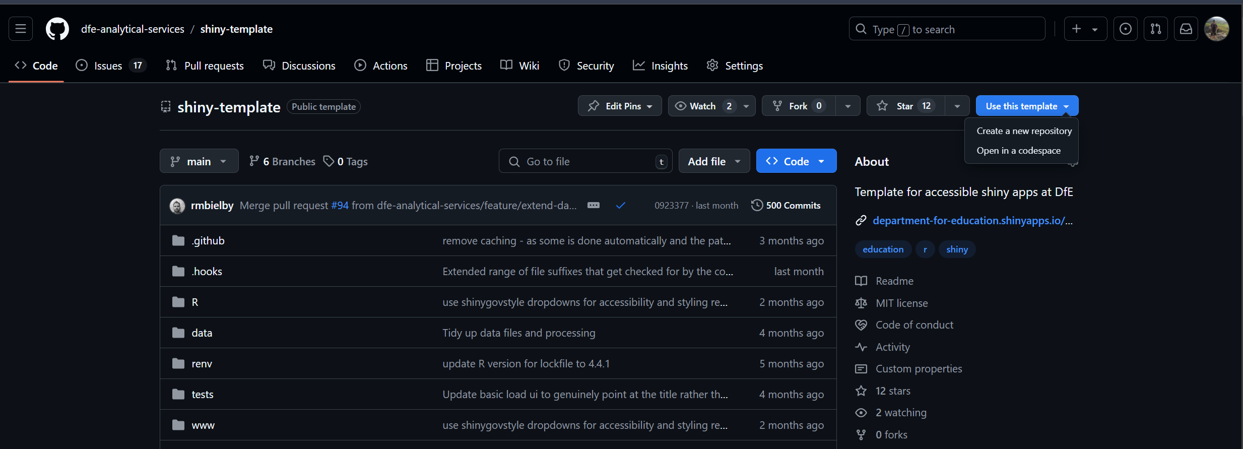Open the 500 Commits history

[786, 205]
